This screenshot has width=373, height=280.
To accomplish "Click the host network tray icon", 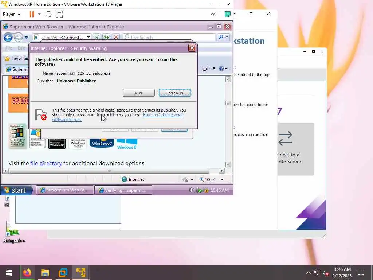I will (x=317, y=273).
